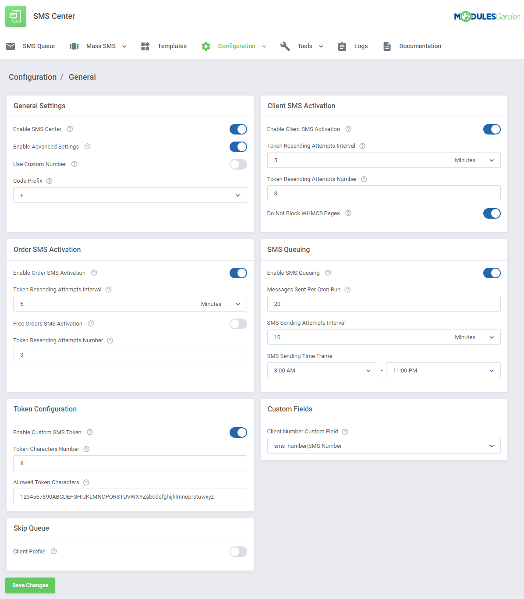Open the Mass SMS menu
The width and height of the screenshot is (524, 599).
coord(101,46)
